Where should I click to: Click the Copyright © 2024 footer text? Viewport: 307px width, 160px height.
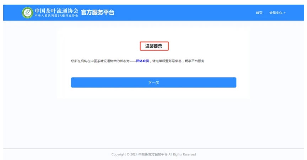pyautogui.click(x=124, y=154)
